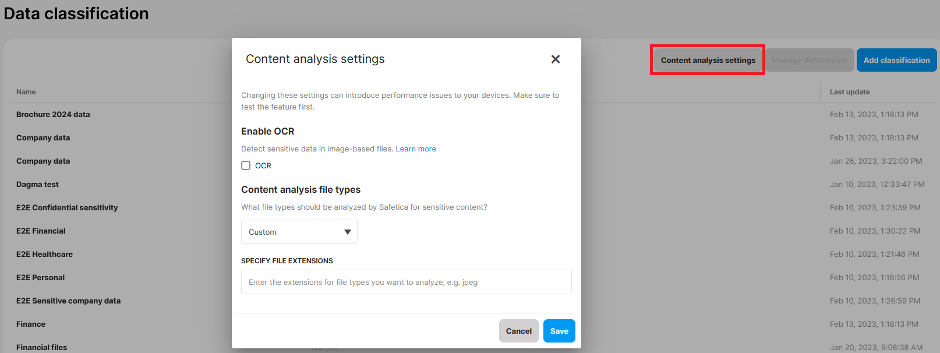Enable the OCR checkbox
This screenshot has width=940, height=353.
(246, 165)
